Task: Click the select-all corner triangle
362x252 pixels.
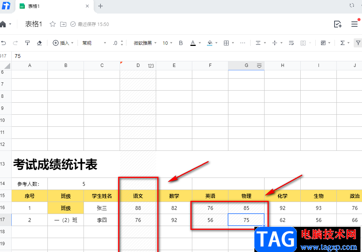Action: click(x=7, y=66)
